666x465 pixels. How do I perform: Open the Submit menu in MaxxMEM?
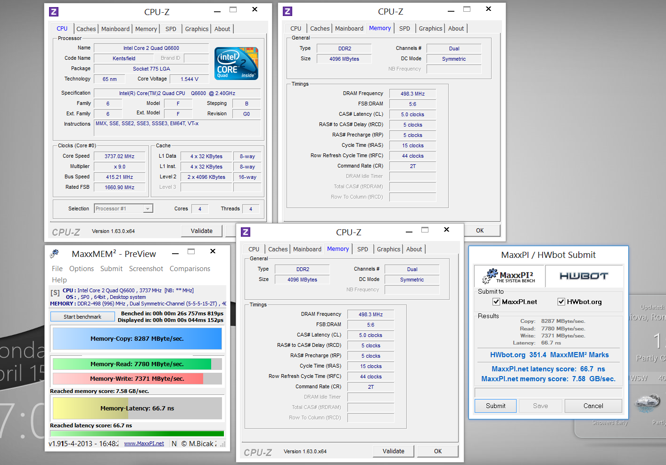[x=111, y=269]
